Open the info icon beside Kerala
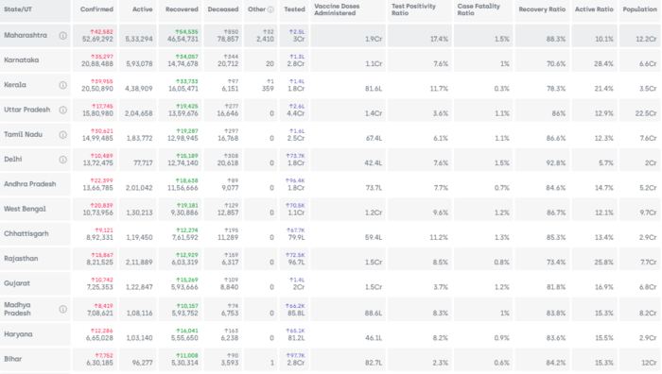 point(63,85)
